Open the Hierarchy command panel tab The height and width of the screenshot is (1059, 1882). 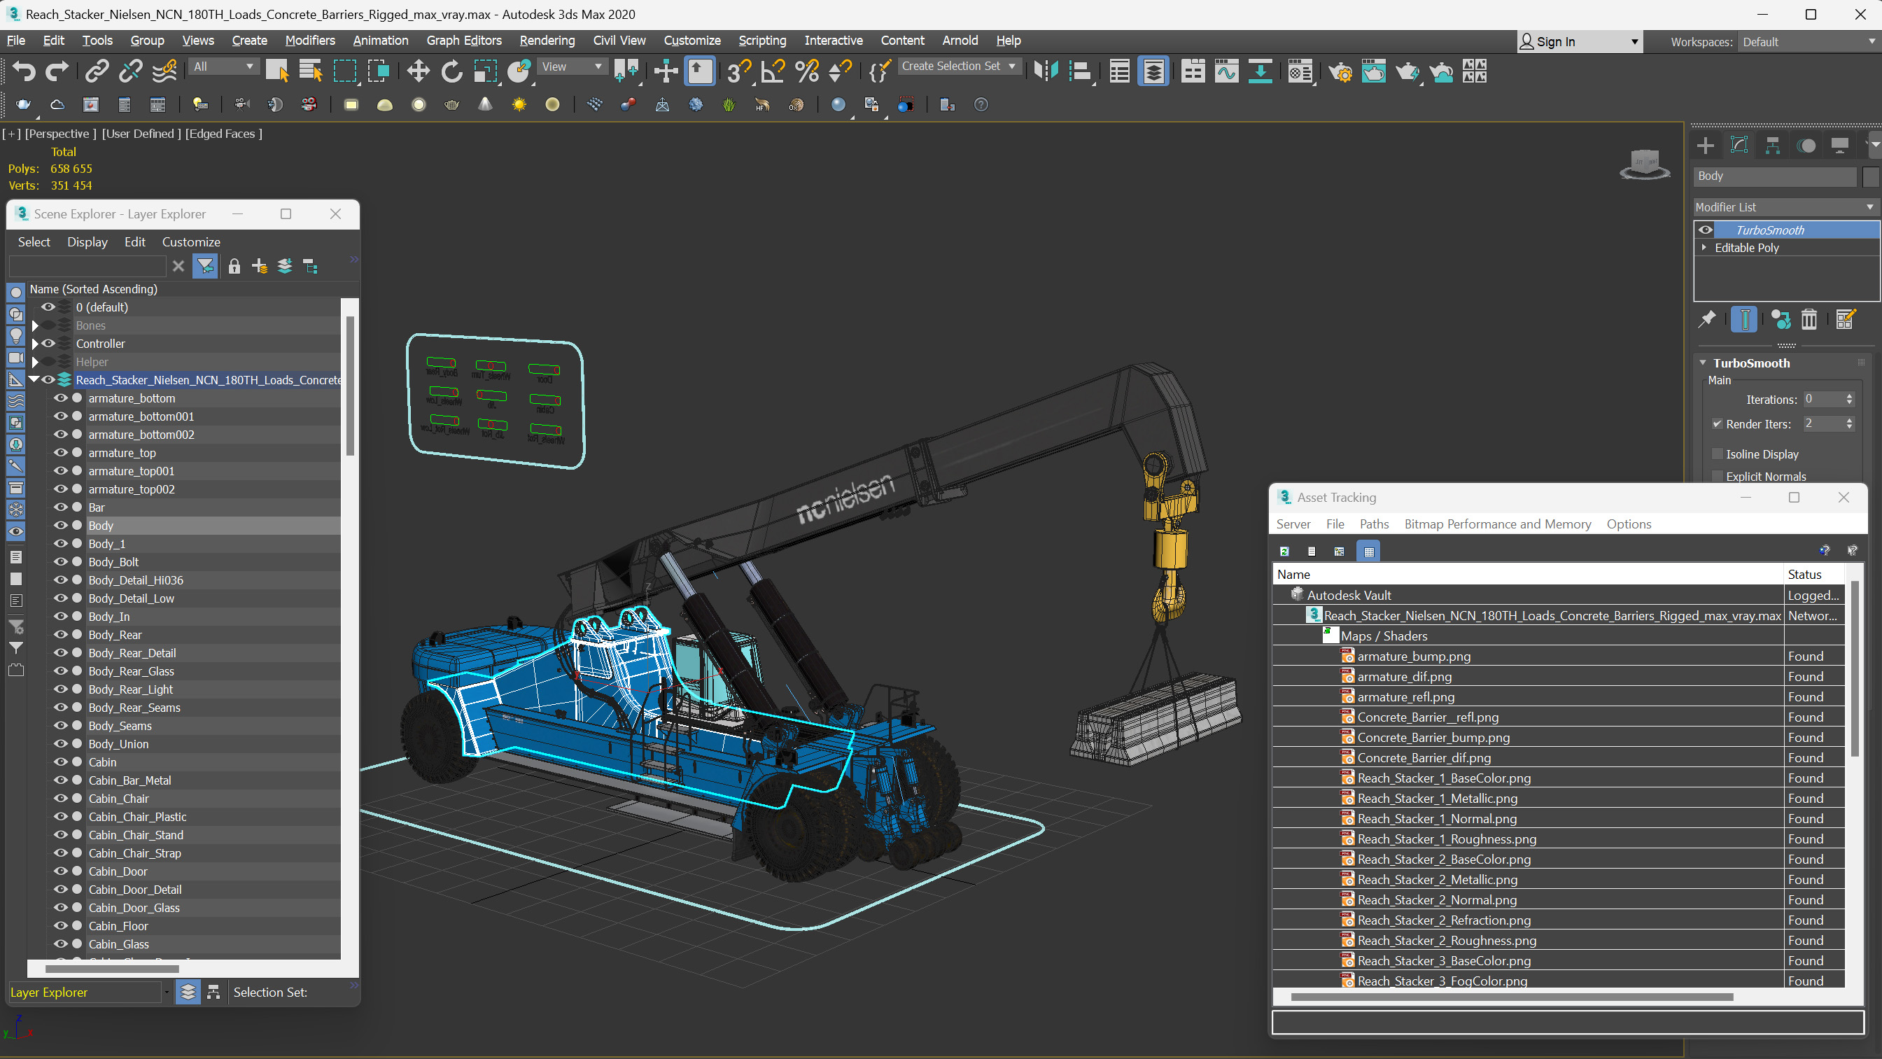click(x=1772, y=146)
